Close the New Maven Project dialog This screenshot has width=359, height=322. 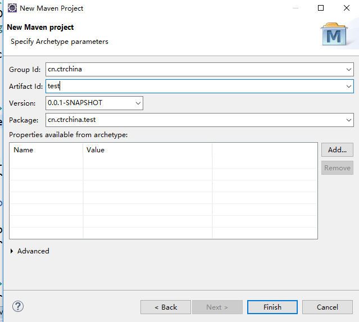click(x=347, y=8)
